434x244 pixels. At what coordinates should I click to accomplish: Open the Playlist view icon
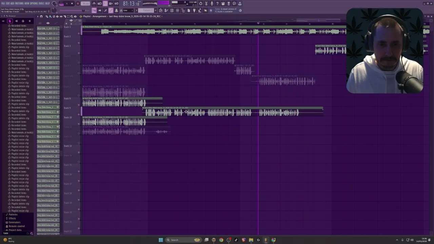click(161, 11)
